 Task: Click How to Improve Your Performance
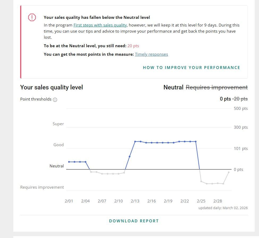click(x=191, y=67)
